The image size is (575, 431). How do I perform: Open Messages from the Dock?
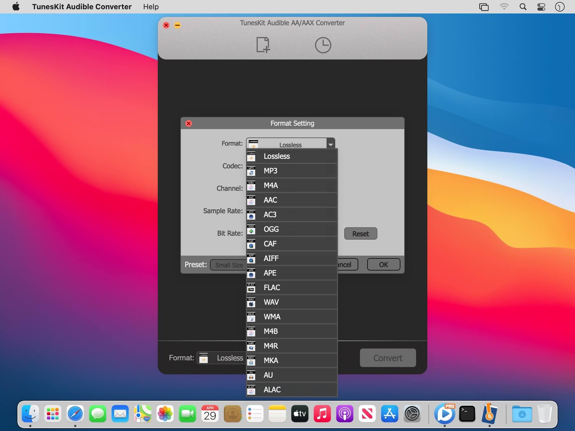tap(98, 414)
